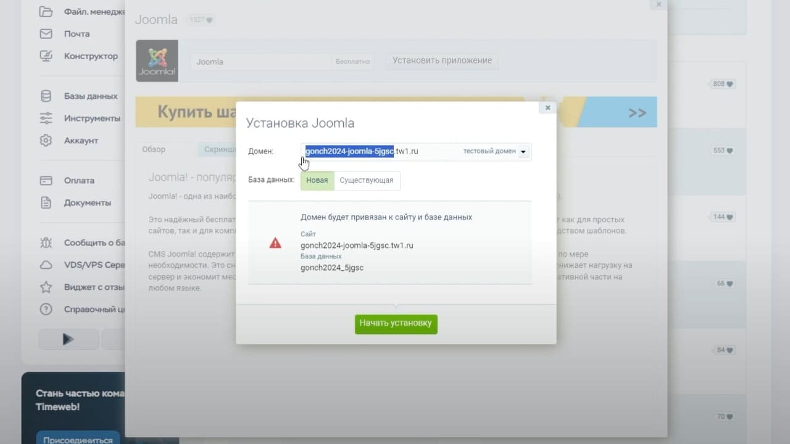Open the Почта envelope icon
The image size is (790, 444).
[x=46, y=34]
